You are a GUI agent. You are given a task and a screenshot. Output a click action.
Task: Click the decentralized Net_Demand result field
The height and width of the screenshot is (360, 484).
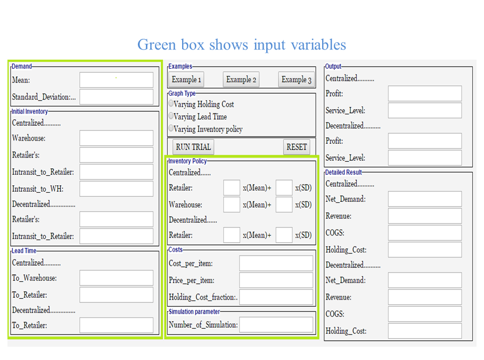425,280
